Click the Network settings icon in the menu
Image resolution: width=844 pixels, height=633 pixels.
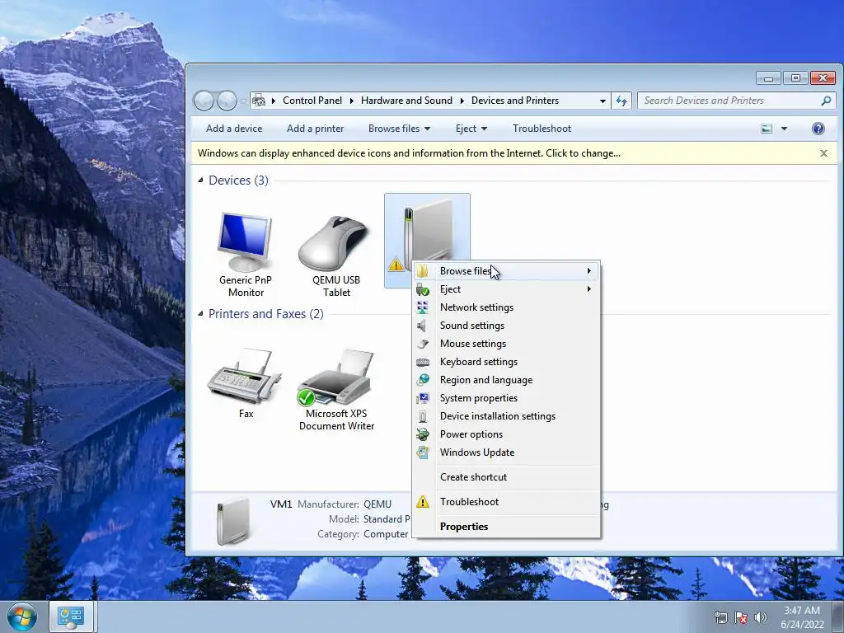423,307
